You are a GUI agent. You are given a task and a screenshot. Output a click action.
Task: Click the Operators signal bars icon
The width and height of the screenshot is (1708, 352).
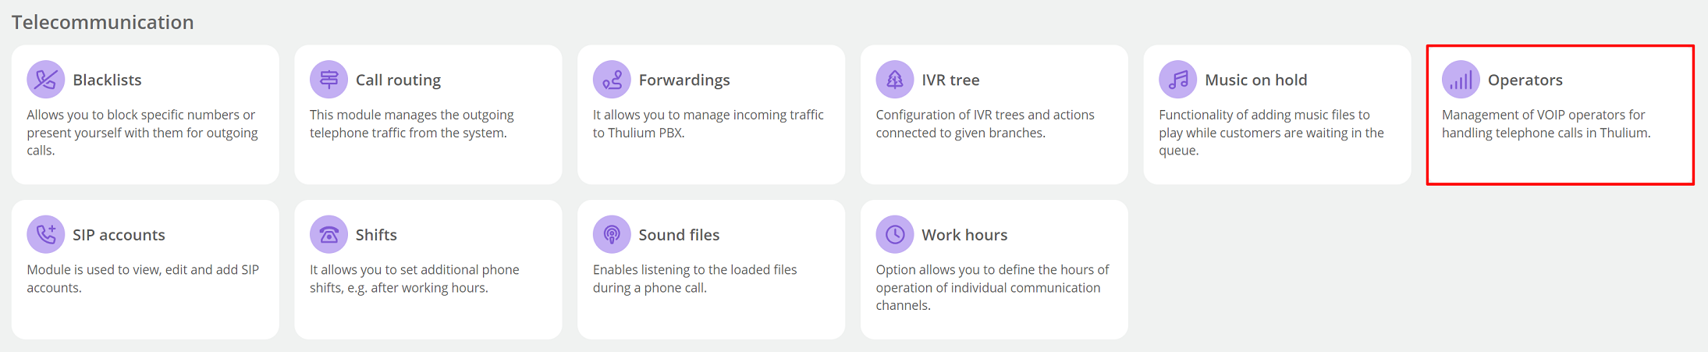coord(1461,80)
